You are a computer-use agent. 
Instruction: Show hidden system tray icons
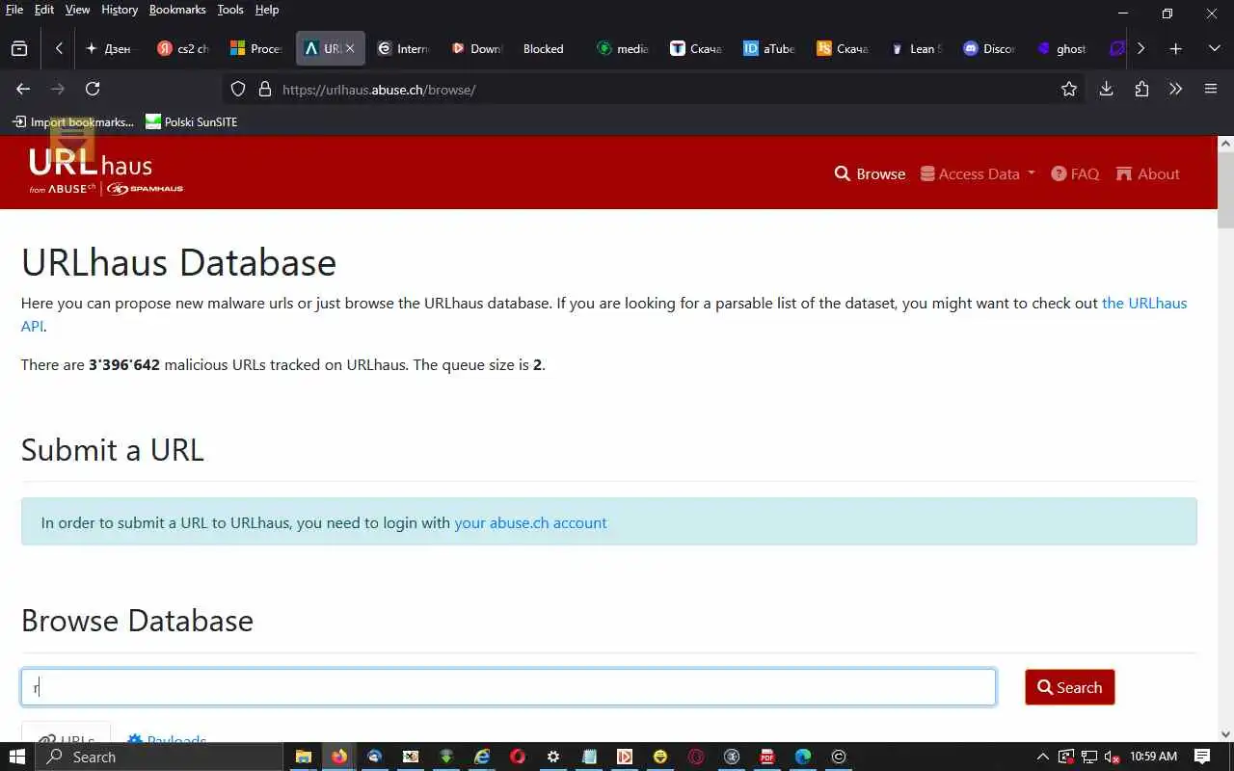tap(1042, 757)
